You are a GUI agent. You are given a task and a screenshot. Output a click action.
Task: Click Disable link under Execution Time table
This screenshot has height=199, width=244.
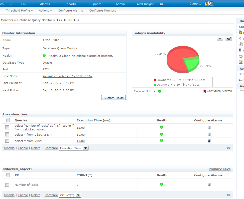click(9, 148)
